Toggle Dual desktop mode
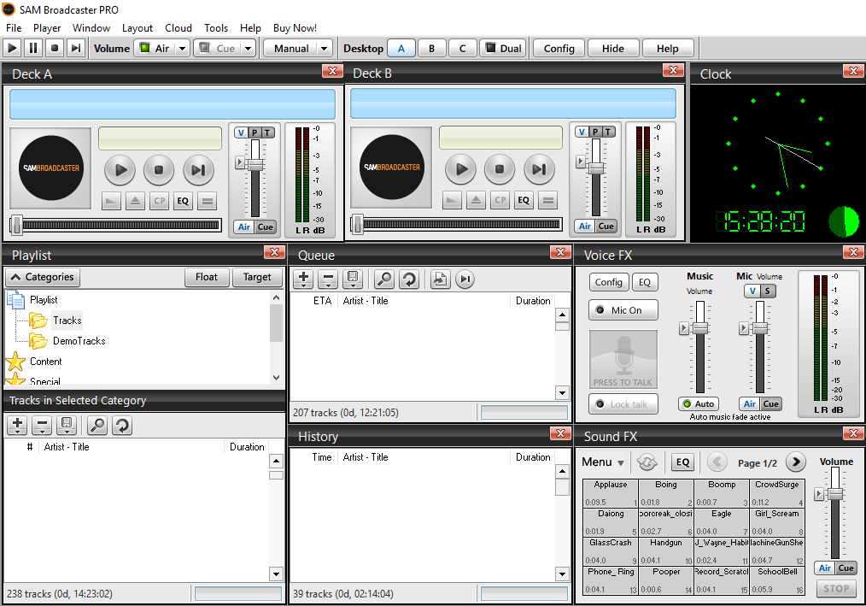Screen dimensions: 866x606 click(x=503, y=48)
